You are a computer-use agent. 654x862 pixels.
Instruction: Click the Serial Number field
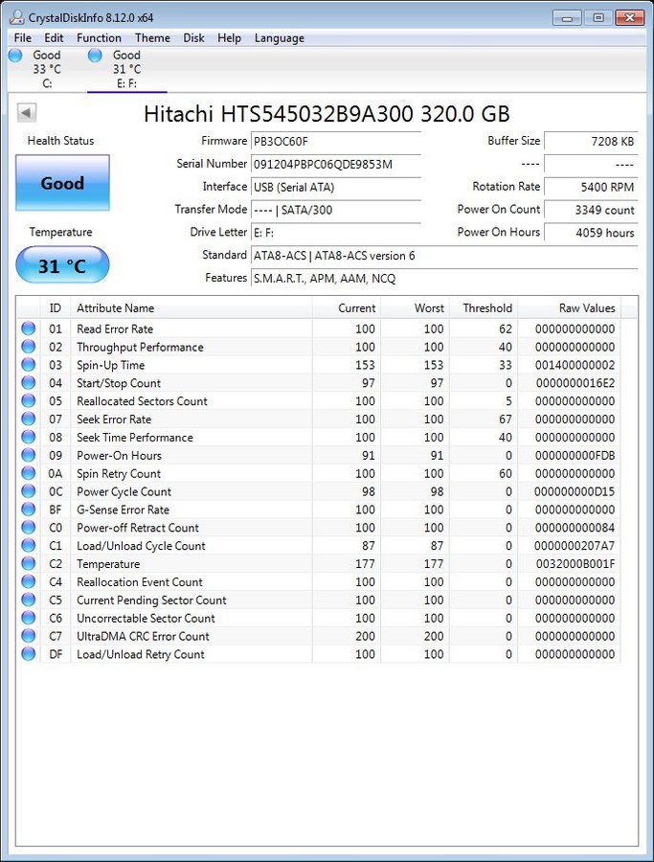(336, 165)
